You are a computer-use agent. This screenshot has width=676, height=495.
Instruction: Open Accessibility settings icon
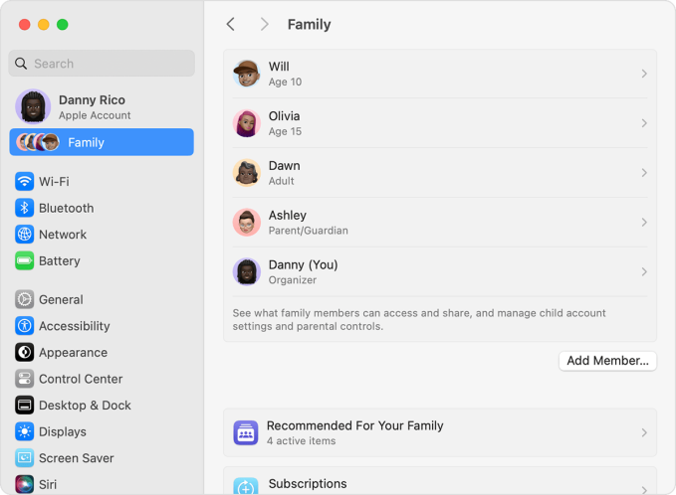[x=25, y=326]
